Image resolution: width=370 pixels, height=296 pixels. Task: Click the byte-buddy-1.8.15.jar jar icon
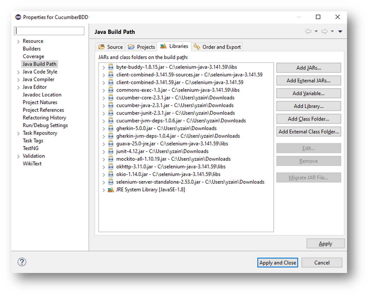pyautogui.click(x=111, y=67)
